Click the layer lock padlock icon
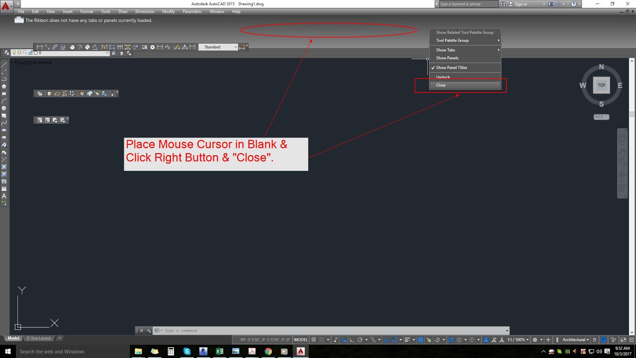 pos(31,53)
